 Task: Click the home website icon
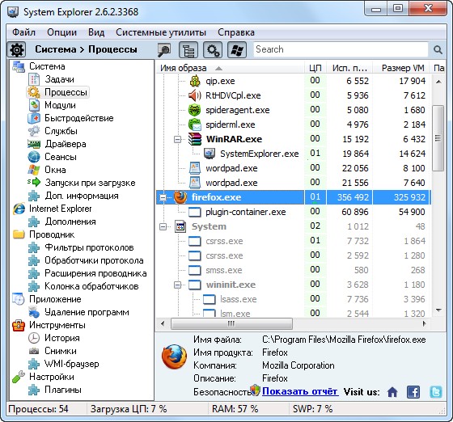[392, 392]
